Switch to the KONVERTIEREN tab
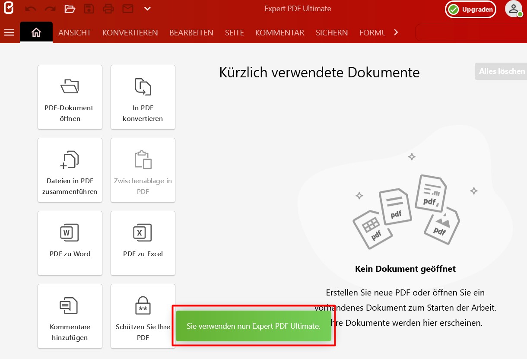This screenshot has height=359, width=527. pyautogui.click(x=130, y=33)
